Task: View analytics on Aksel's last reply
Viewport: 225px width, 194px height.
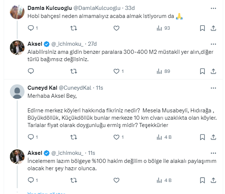Action: [163, 180]
